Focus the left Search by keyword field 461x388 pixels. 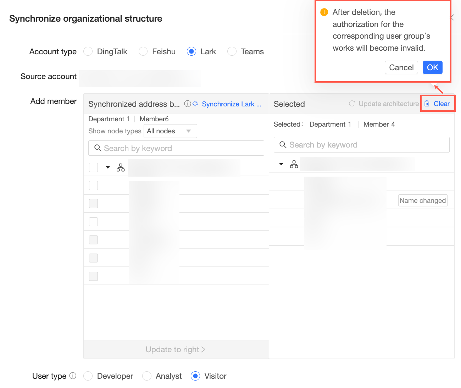click(176, 148)
